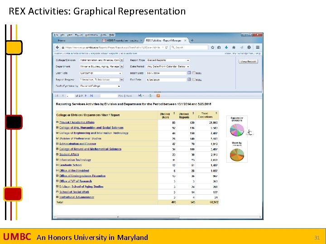This screenshot has width=326, height=244.
Task: Click the browser Search box
Action: (189, 47)
